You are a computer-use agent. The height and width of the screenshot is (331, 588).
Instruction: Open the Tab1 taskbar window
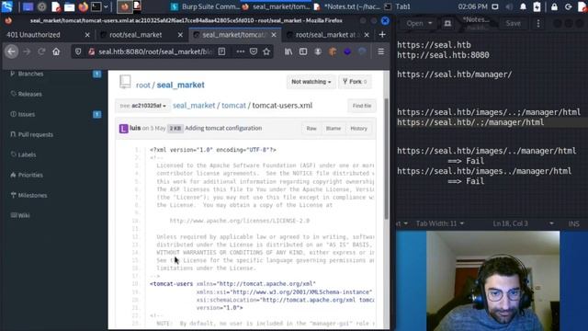pyautogui.click(x=398, y=6)
